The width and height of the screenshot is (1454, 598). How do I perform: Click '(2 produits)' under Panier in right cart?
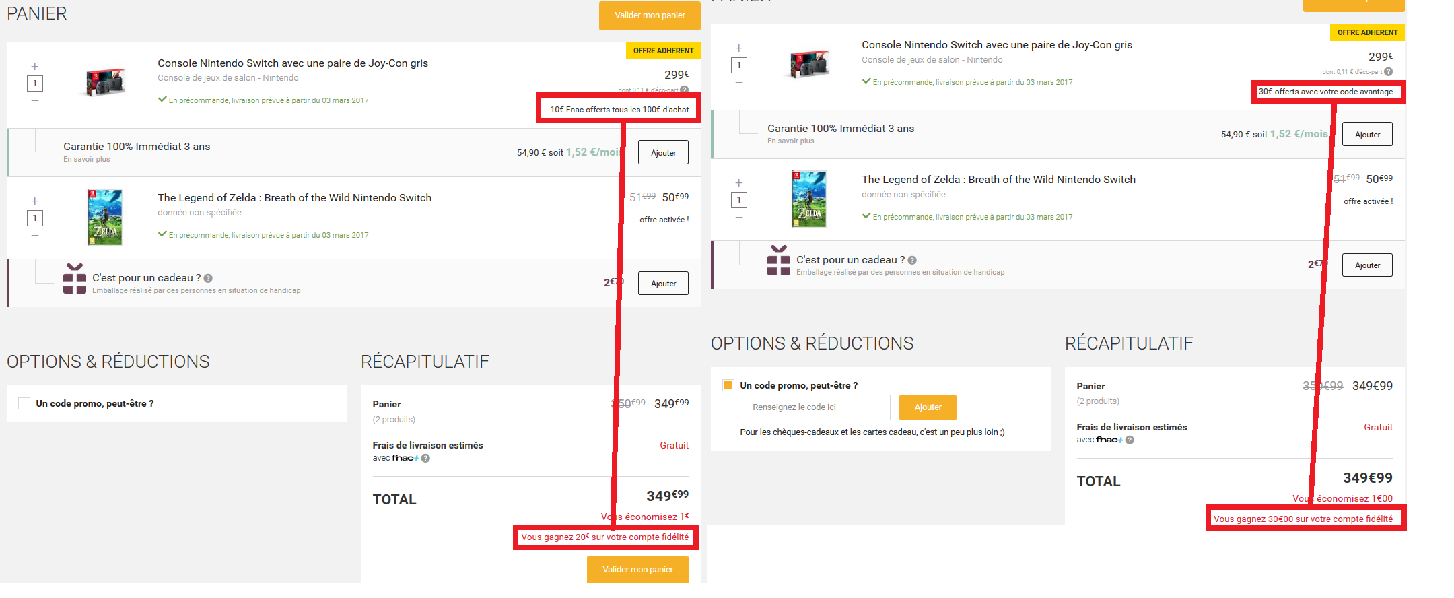click(1098, 401)
